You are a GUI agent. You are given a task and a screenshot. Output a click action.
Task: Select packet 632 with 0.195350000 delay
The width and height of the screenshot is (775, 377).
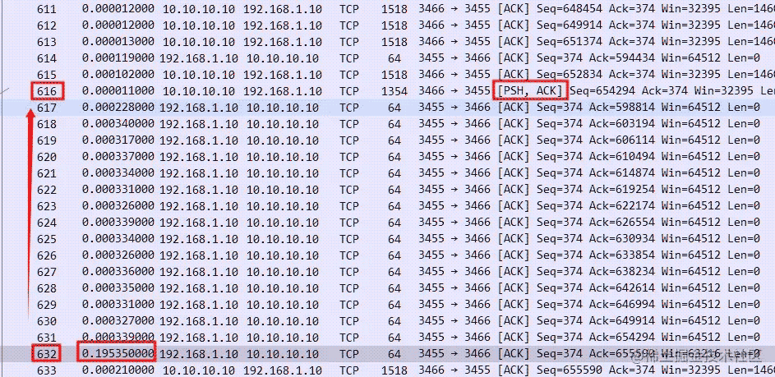pyautogui.click(x=388, y=354)
